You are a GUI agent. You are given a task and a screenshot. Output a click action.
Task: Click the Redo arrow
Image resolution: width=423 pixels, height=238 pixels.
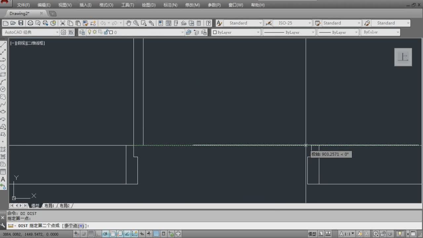(115, 23)
